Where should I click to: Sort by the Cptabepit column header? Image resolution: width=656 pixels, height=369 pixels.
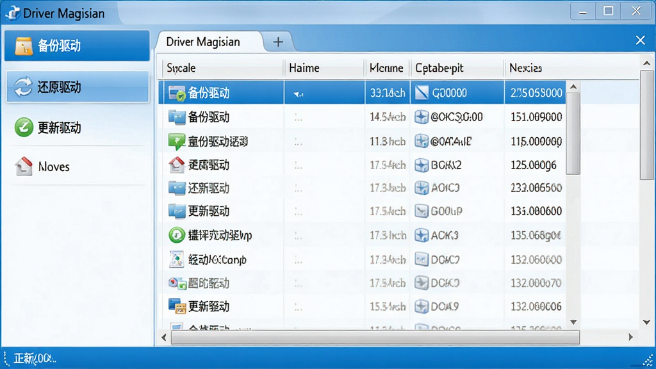(457, 68)
